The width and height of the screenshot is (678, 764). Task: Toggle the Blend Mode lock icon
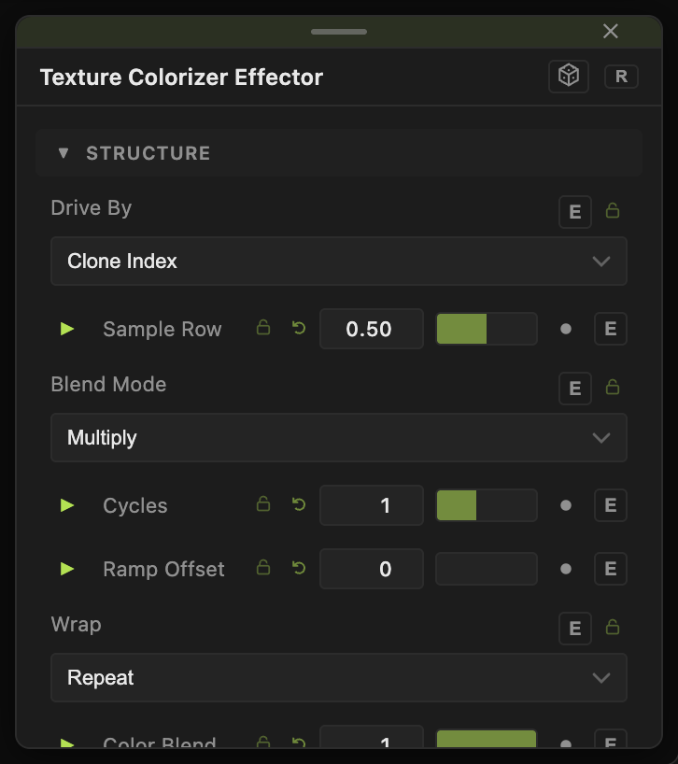pos(613,388)
